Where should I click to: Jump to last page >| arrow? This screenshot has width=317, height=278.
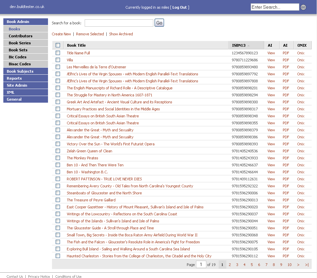point(307,265)
